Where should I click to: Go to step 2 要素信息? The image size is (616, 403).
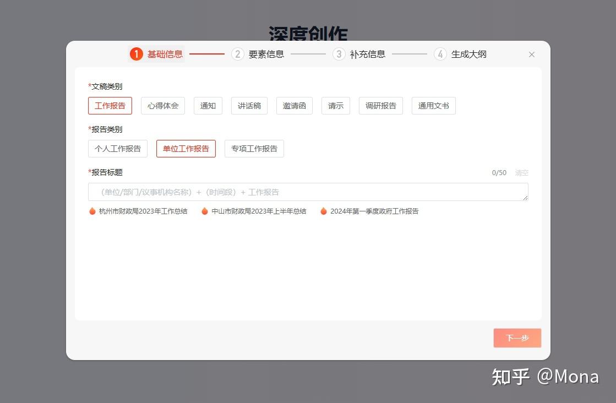coord(258,54)
